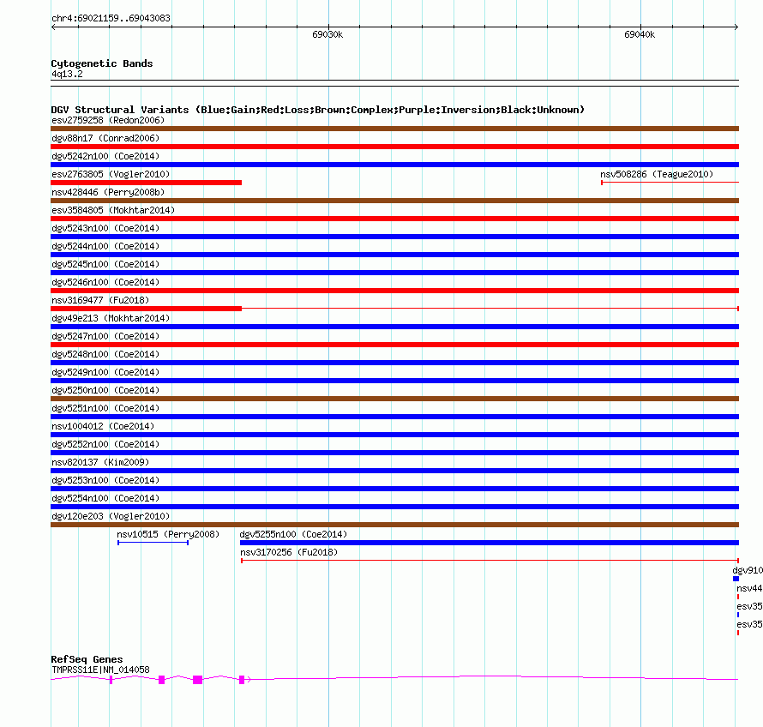Image resolution: width=763 pixels, height=727 pixels.
Task: Open variant nsv508286 (Teague2010)
Action: click(x=657, y=174)
